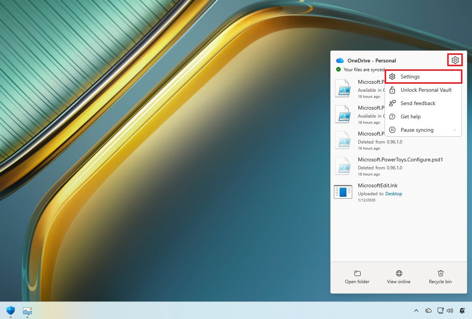Click the notification bell icon in taskbar
Image resolution: width=472 pixels, height=319 pixels.
click(x=462, y=311)
